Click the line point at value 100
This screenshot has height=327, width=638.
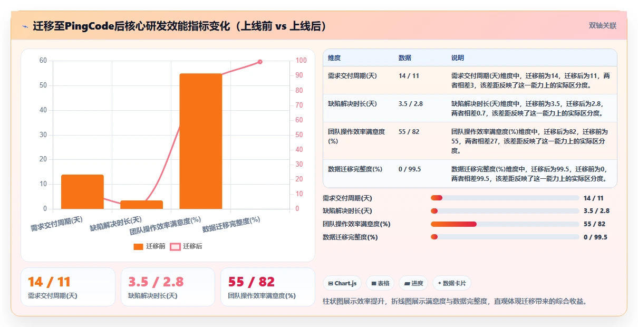260,62
